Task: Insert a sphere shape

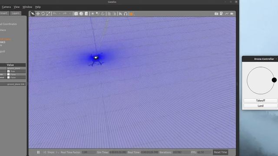Action: tap(81, 14)
